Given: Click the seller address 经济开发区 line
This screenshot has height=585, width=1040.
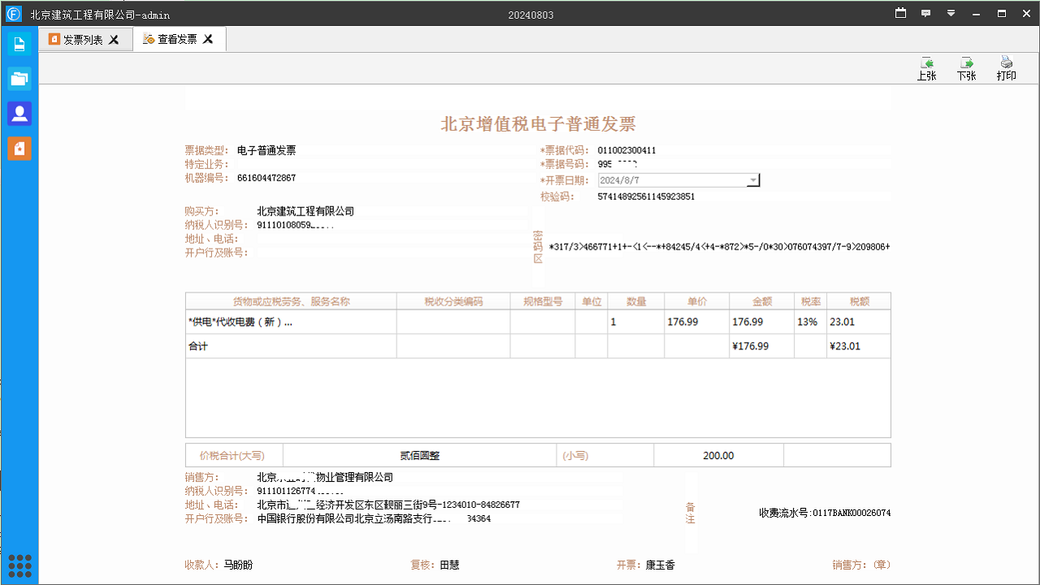Looking at the screenshot, I should coord(388,505).
